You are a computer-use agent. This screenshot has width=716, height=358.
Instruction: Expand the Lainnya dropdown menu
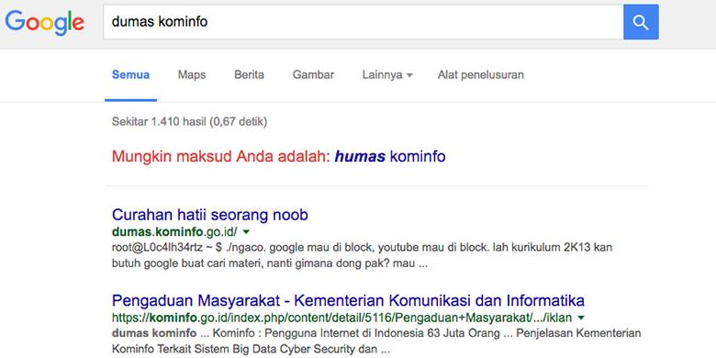click(387, 75)
